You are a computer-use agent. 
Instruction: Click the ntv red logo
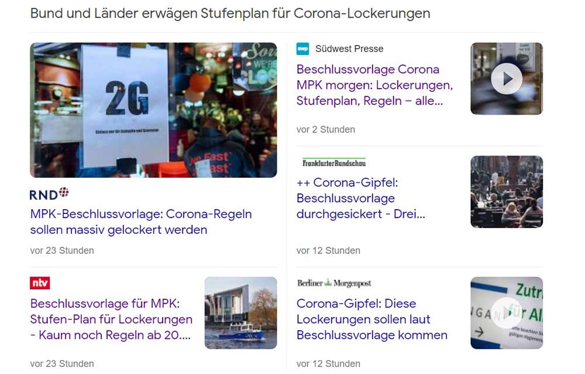click(40, 283)
